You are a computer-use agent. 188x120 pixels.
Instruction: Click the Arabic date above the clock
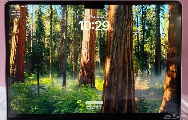[x=94, y=17]
